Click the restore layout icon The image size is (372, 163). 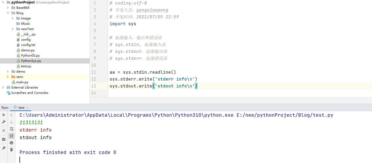[x=4, y=139]
